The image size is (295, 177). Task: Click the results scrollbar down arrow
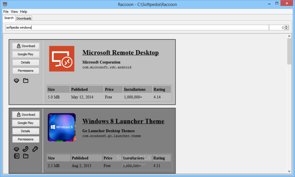tap(289, 171)
